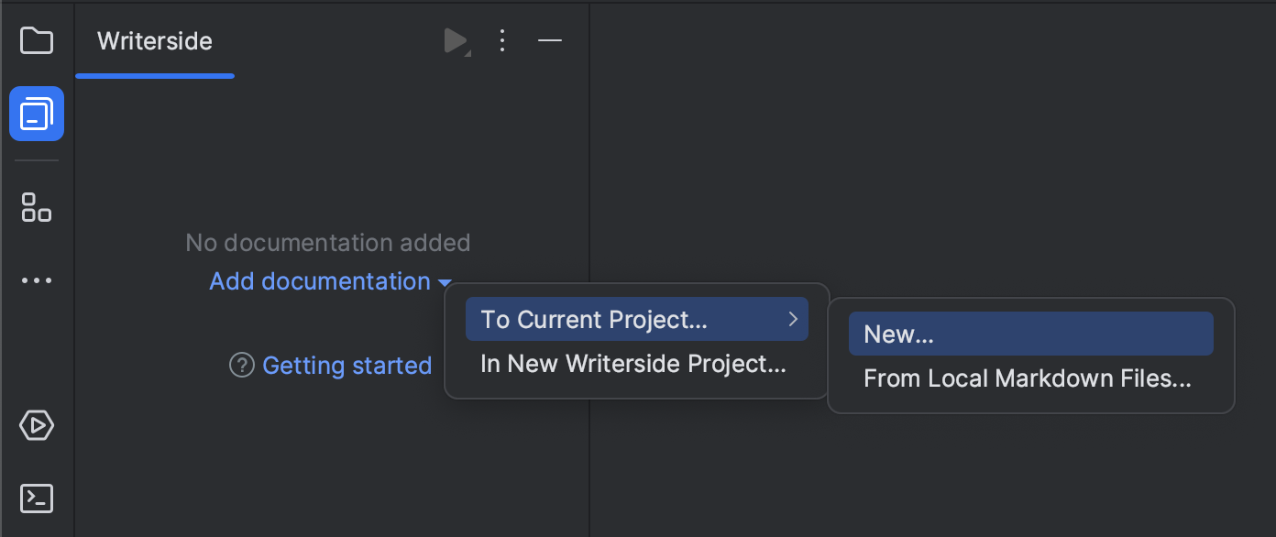
Task: Click the question mark icon beside Getting started
Action: 240,366
